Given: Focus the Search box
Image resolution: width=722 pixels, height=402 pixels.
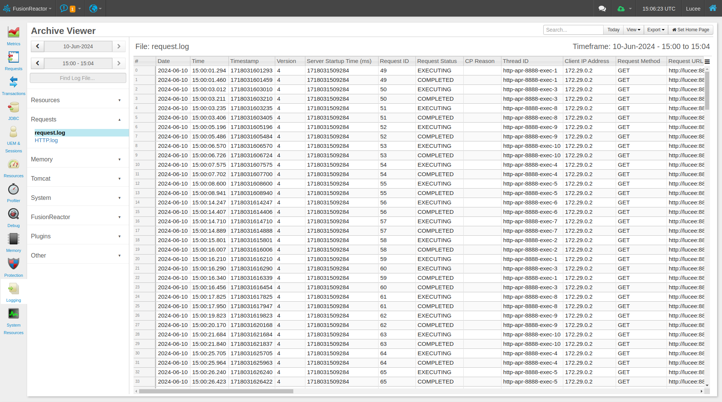Looking at the screenshot, I should tap(573, 30).
